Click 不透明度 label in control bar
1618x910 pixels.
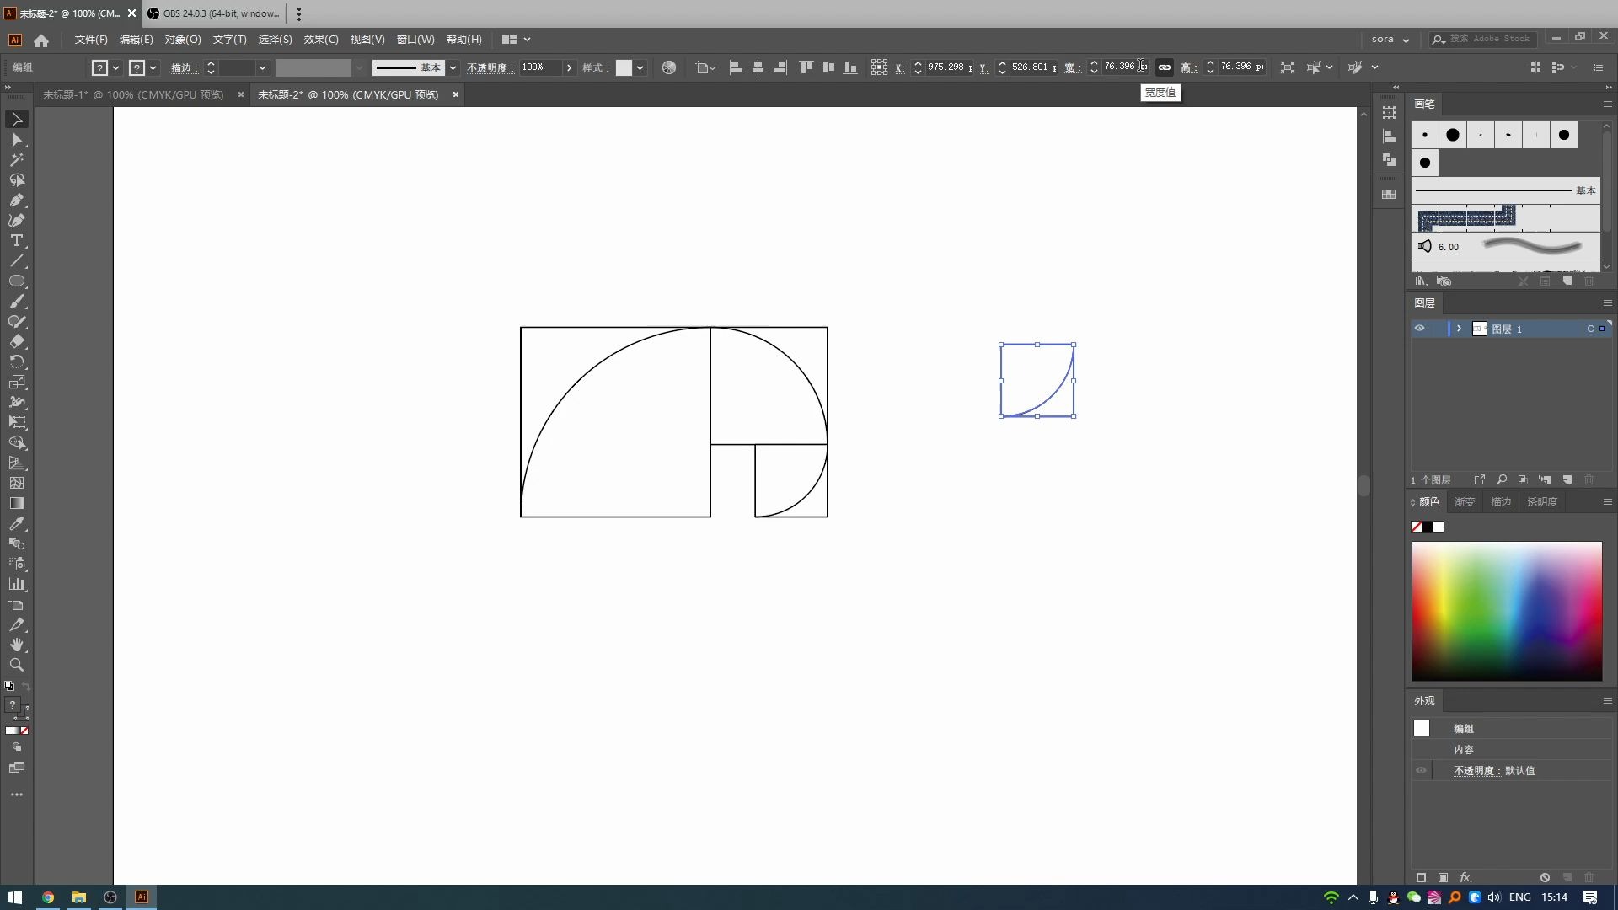pos(490,67)
